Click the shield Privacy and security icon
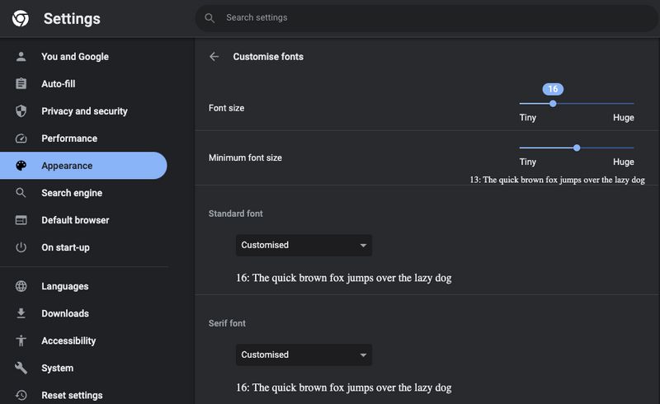660x404 pixels. pyautogui.click(x=21, y=111)
